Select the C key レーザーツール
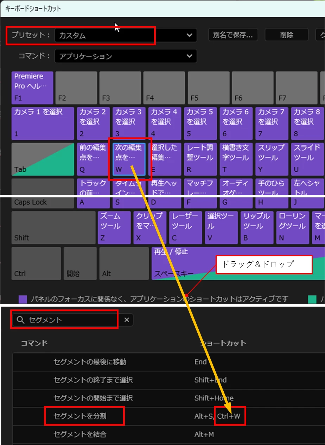This screenshot has height=445, width=325. [x=185, y=228]
